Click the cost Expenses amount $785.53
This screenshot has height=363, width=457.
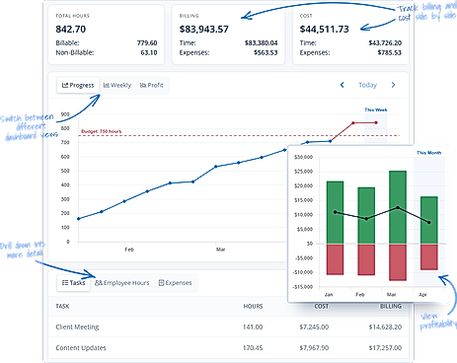point(390,52)
